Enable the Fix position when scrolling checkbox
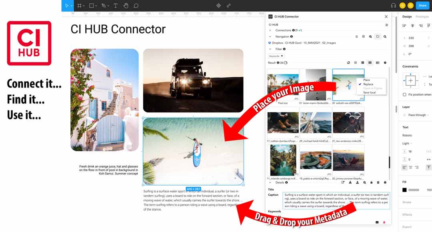The height and width of the screenshot is (232, 432). pyautogui.click(x=404, y=94)
